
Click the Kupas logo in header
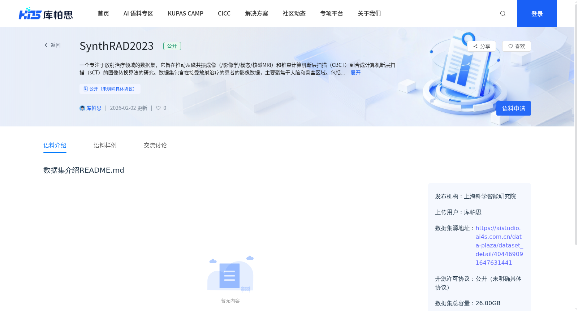pos(46,13)
